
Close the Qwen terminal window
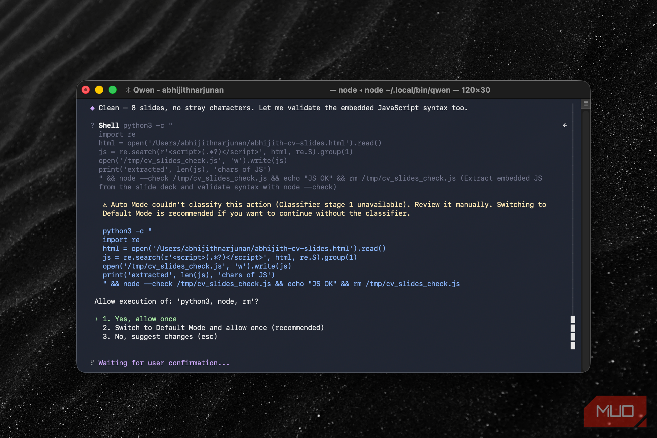coord(86,90)
